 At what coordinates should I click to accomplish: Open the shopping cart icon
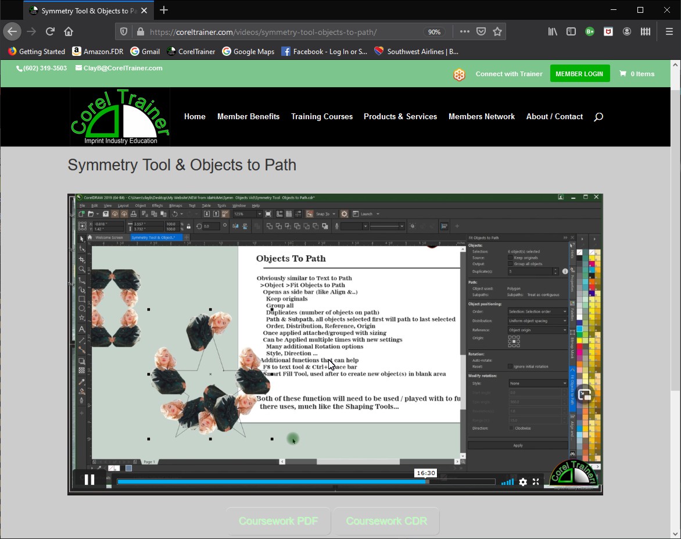pyautogui.click(x=623, y=73)
